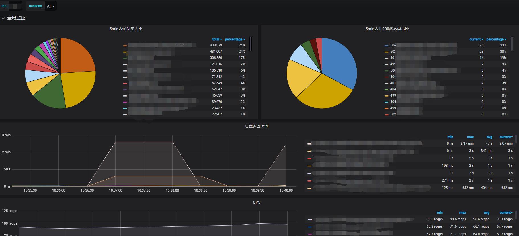The height and width of the screenshot is (236, 519).
Task: Open the 后端返回时间 panel title menu
Action: tap(257, 126)
